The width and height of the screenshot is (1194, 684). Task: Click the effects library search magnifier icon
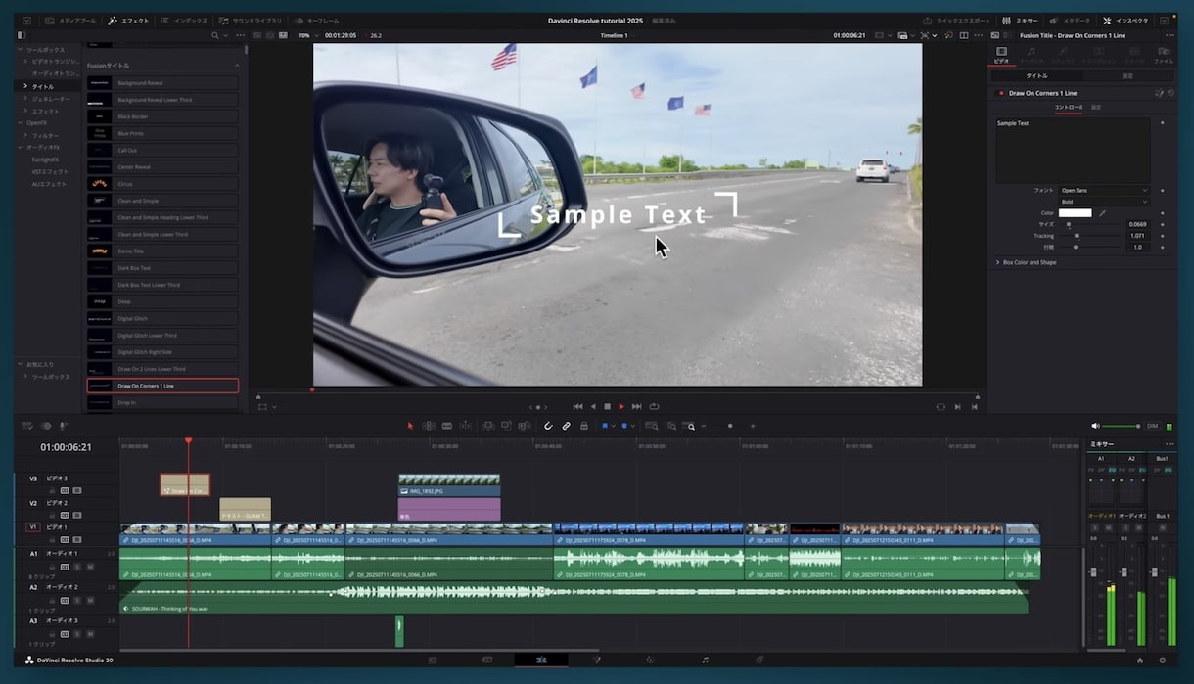[x=215, y=35]
